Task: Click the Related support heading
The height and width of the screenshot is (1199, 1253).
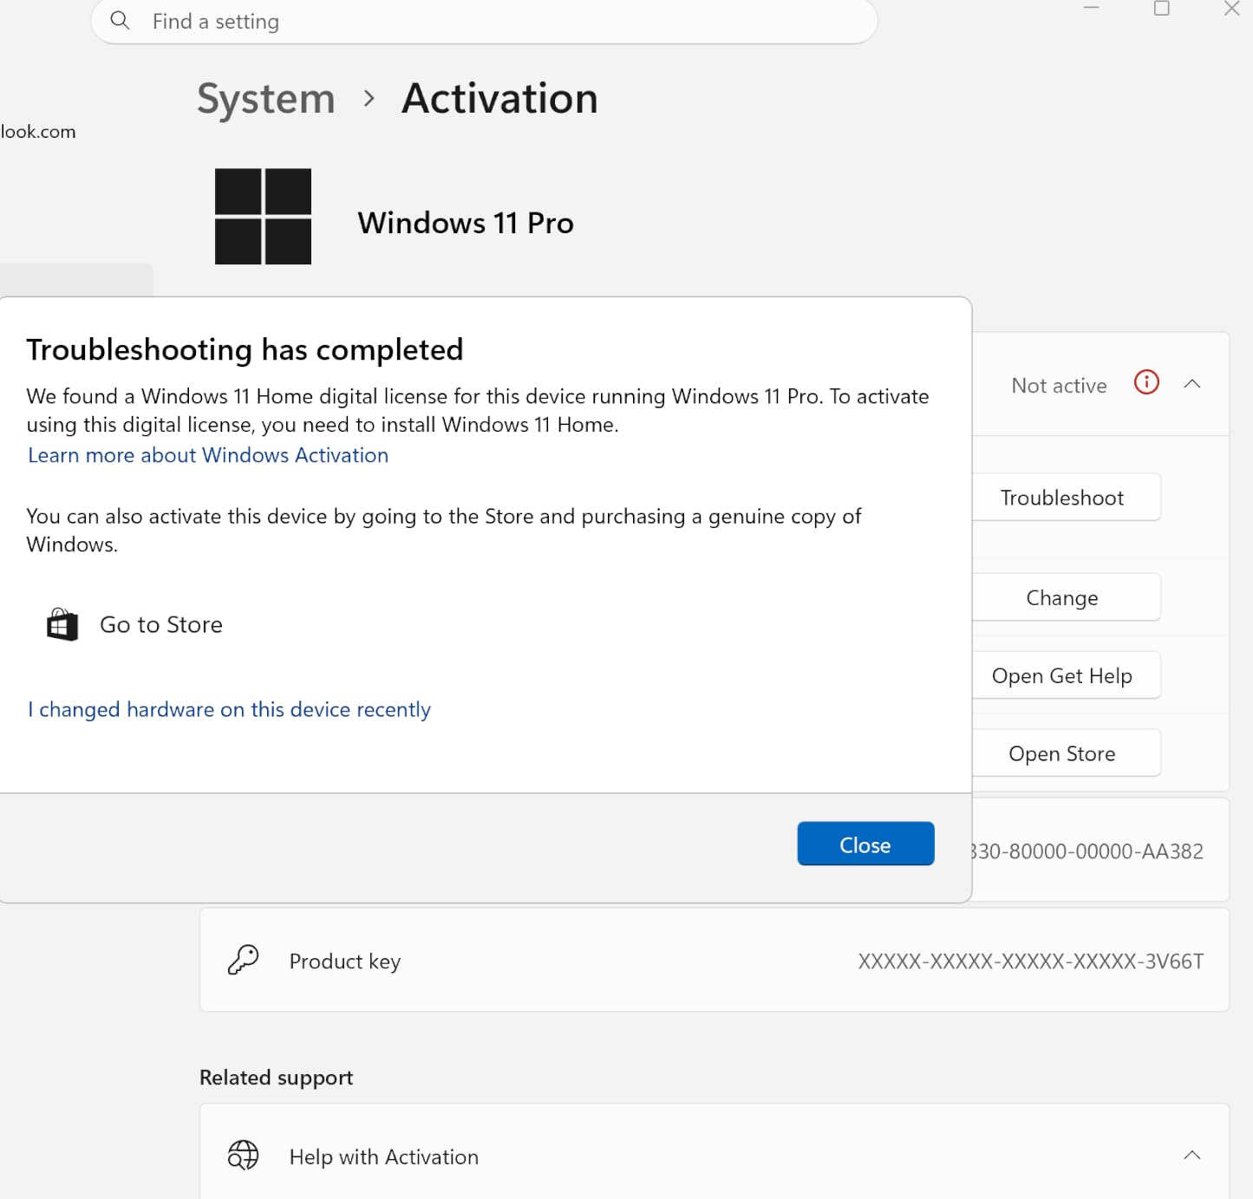Action: coord(276,1078)
